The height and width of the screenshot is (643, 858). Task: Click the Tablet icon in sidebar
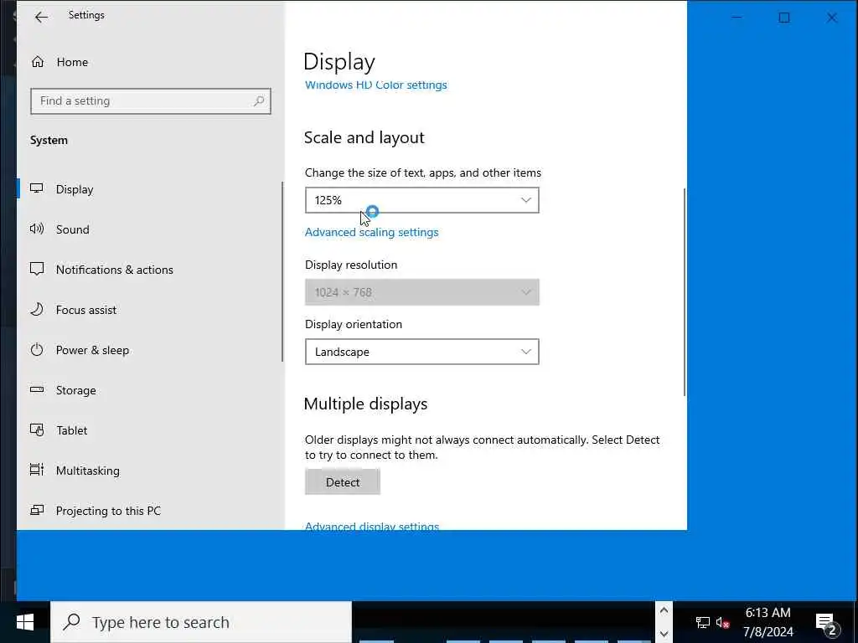37,430
